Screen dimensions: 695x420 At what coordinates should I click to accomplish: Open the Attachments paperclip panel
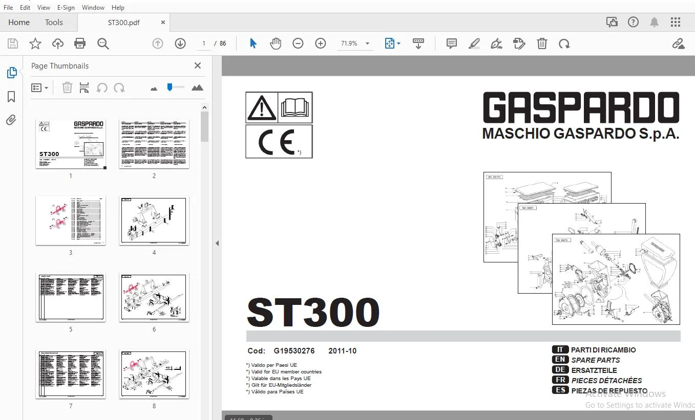[11, 120]
